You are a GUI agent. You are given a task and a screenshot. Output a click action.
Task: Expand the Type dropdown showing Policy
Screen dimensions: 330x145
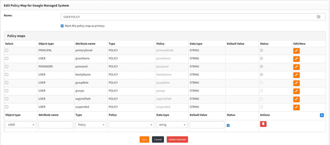pos(91,125)
